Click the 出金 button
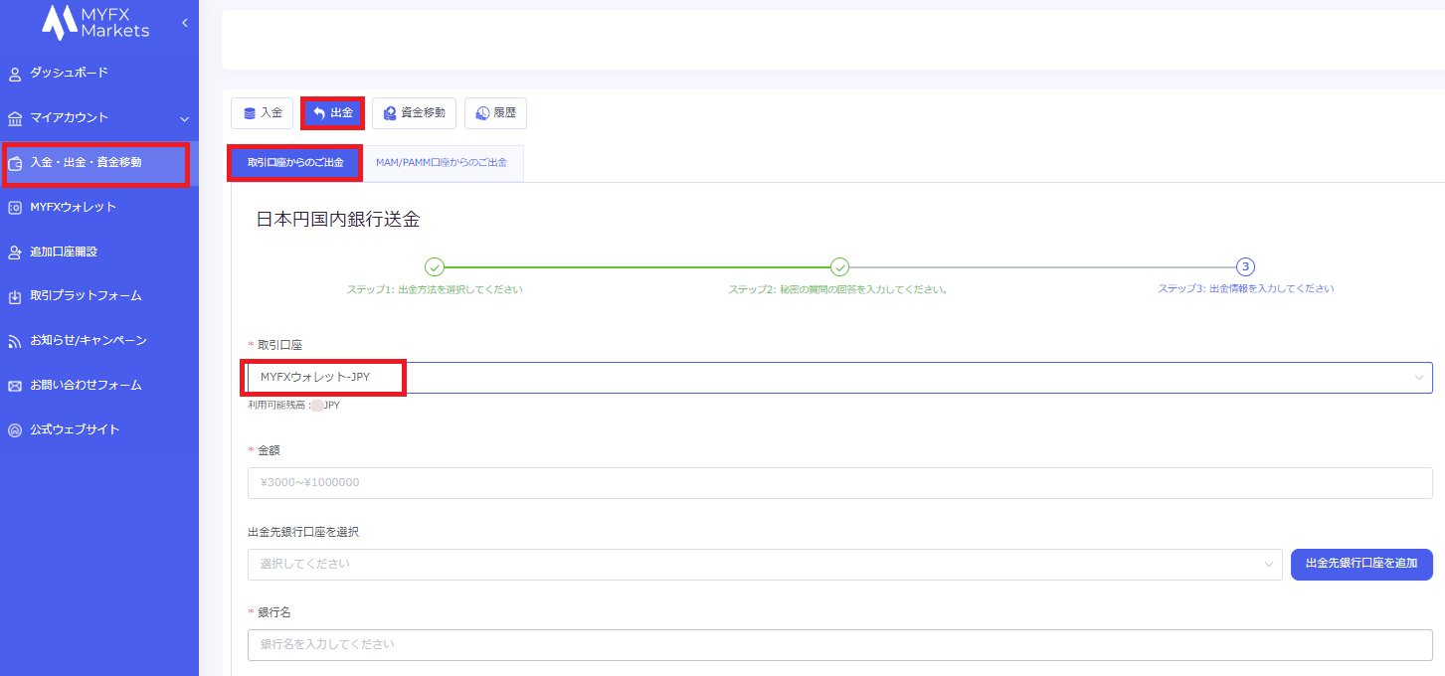Image resolution: width=1445 pixels, height=676 pixels. [333, 113]
